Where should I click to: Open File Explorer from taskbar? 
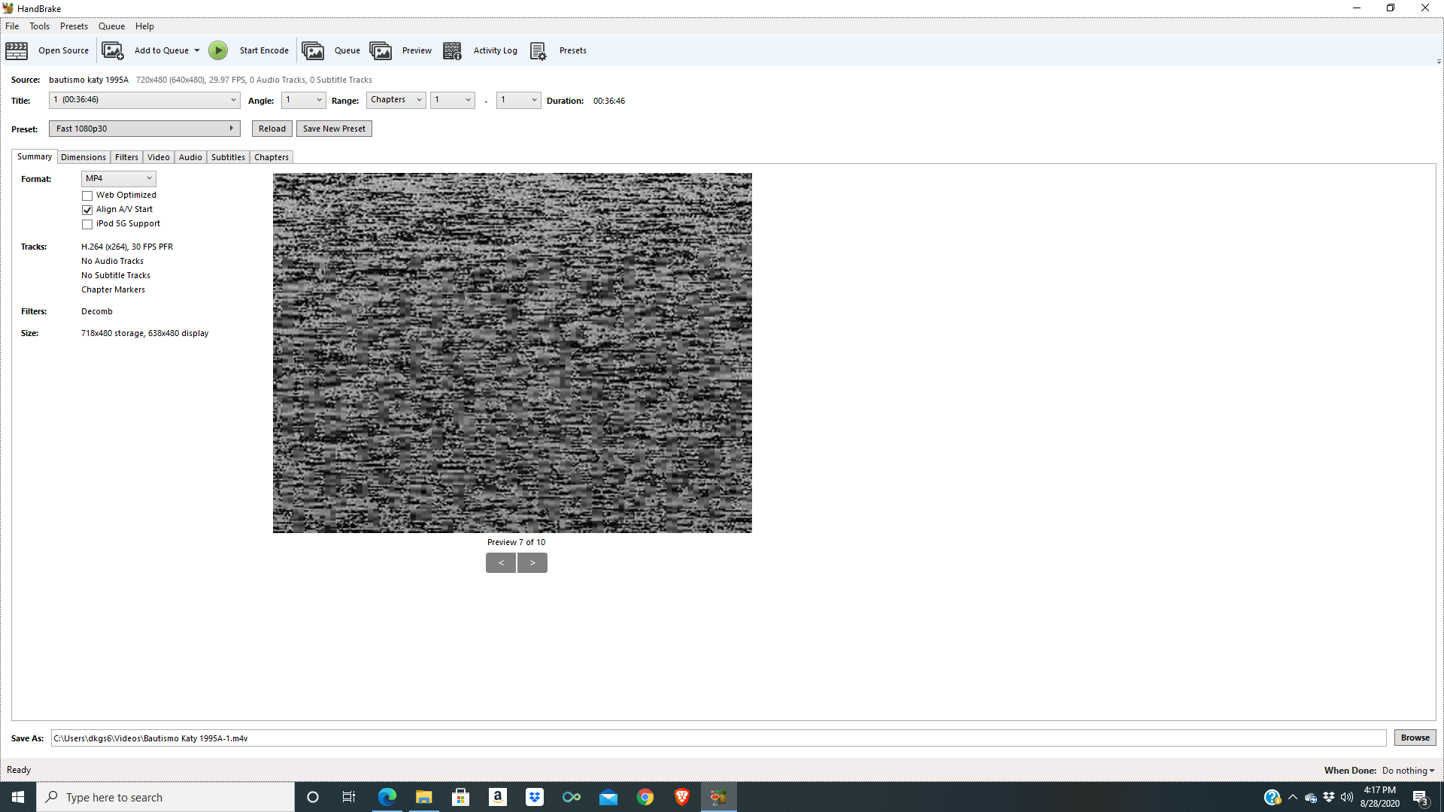click(424, 797)
